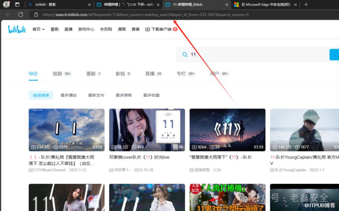
Task: Click the magnifier icon in search box
Action: point(185,55)
